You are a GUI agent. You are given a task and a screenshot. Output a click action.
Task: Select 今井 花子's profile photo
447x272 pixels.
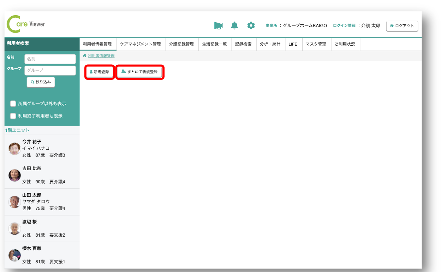[14, 149]
